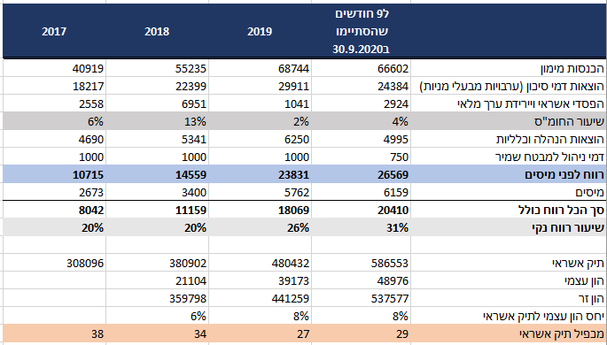
Task: Select the 2018 column header
Action: pos(157,32)
